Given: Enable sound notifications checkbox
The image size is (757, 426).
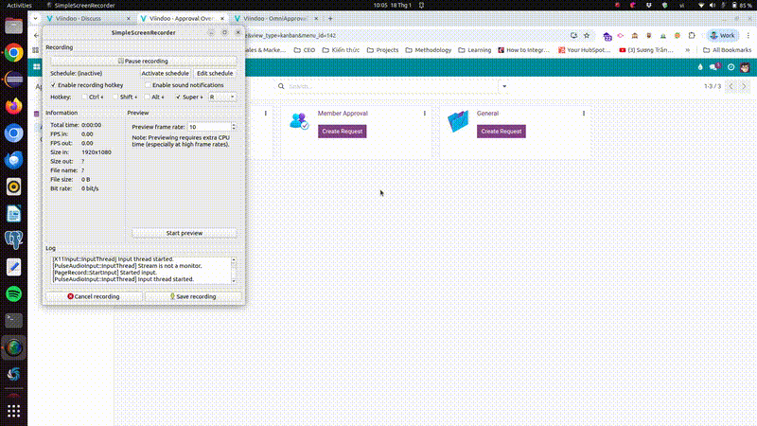Looking at the screenshot, I should click(148, 85).
